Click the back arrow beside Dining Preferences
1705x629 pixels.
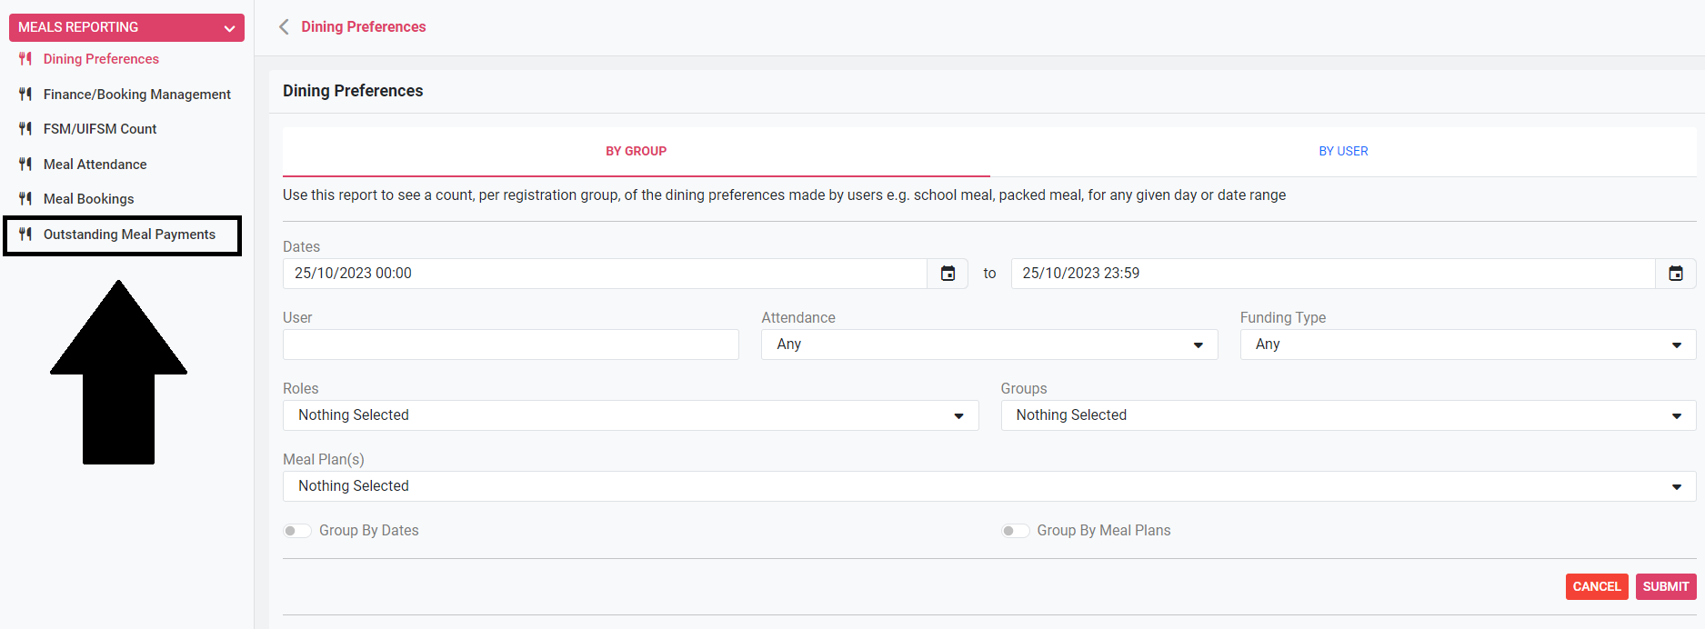click(x=284, y=27)
